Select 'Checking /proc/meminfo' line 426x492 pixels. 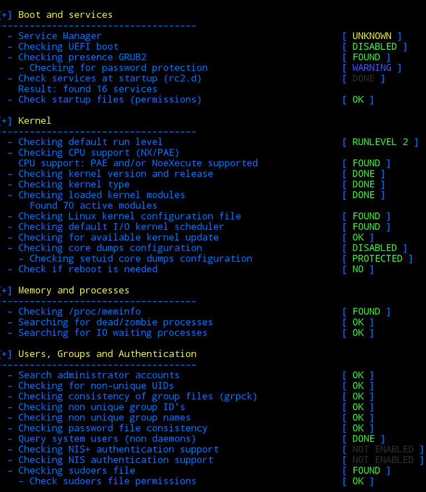pyautogui.click(x=80, y=312)
